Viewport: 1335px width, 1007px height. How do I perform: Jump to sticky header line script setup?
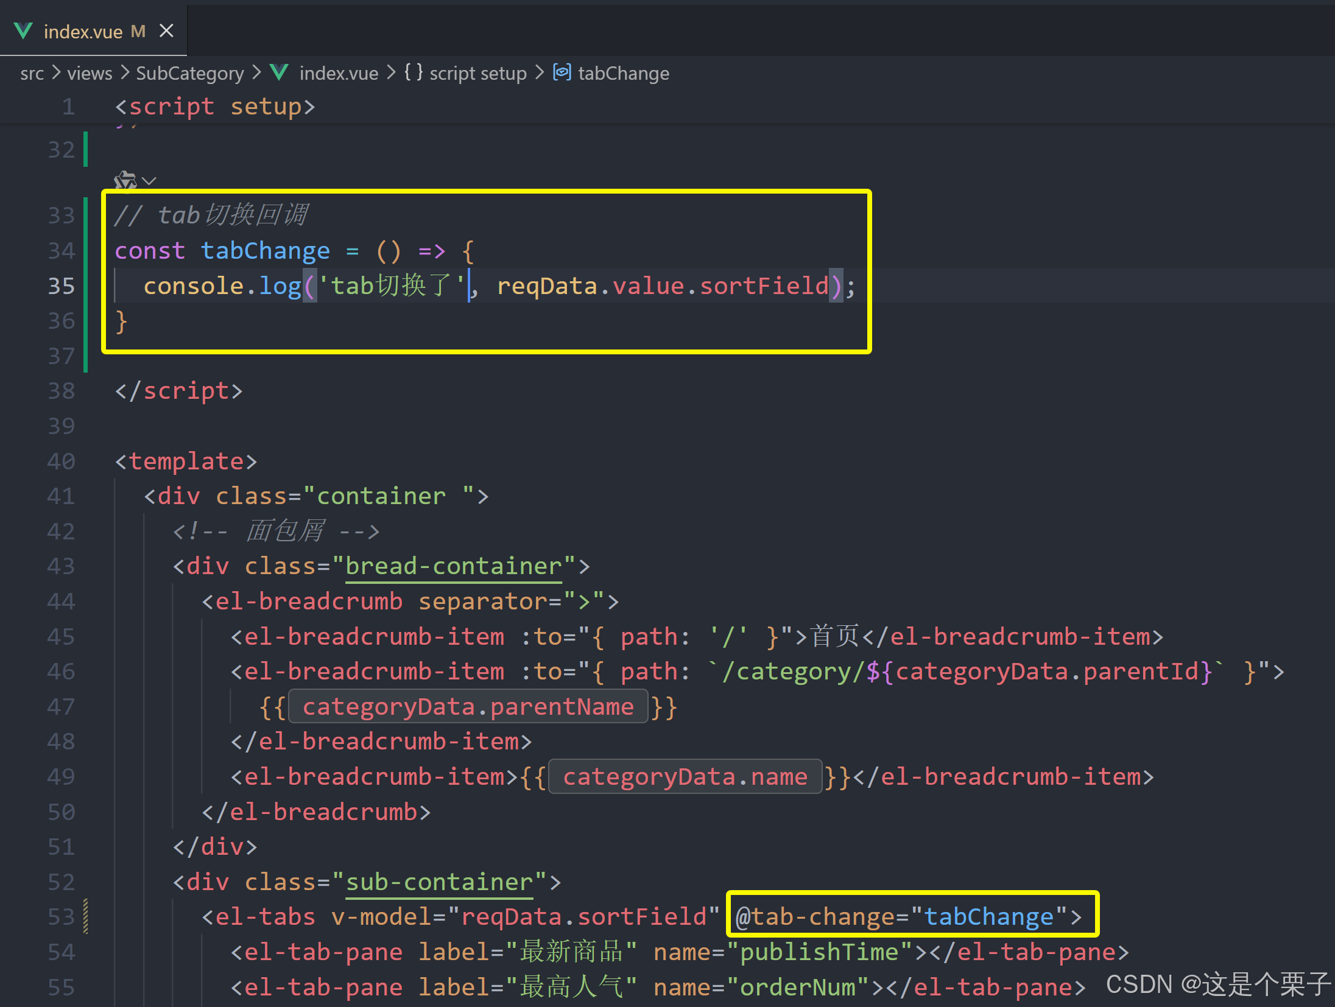click(x=214, y=107)
